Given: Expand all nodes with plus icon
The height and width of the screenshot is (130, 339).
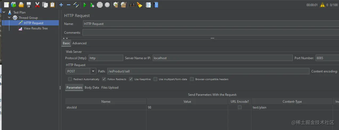Looking at the screenshot, I should [x=61, y=5].
